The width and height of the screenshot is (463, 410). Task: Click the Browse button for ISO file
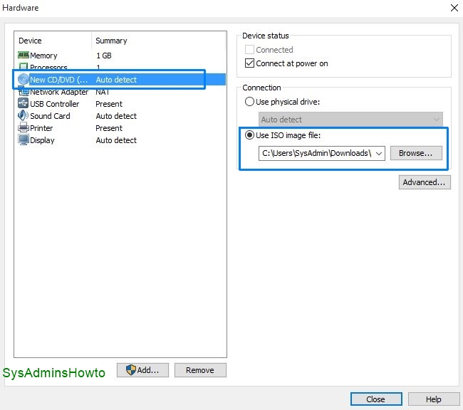(x=416, y=153)
